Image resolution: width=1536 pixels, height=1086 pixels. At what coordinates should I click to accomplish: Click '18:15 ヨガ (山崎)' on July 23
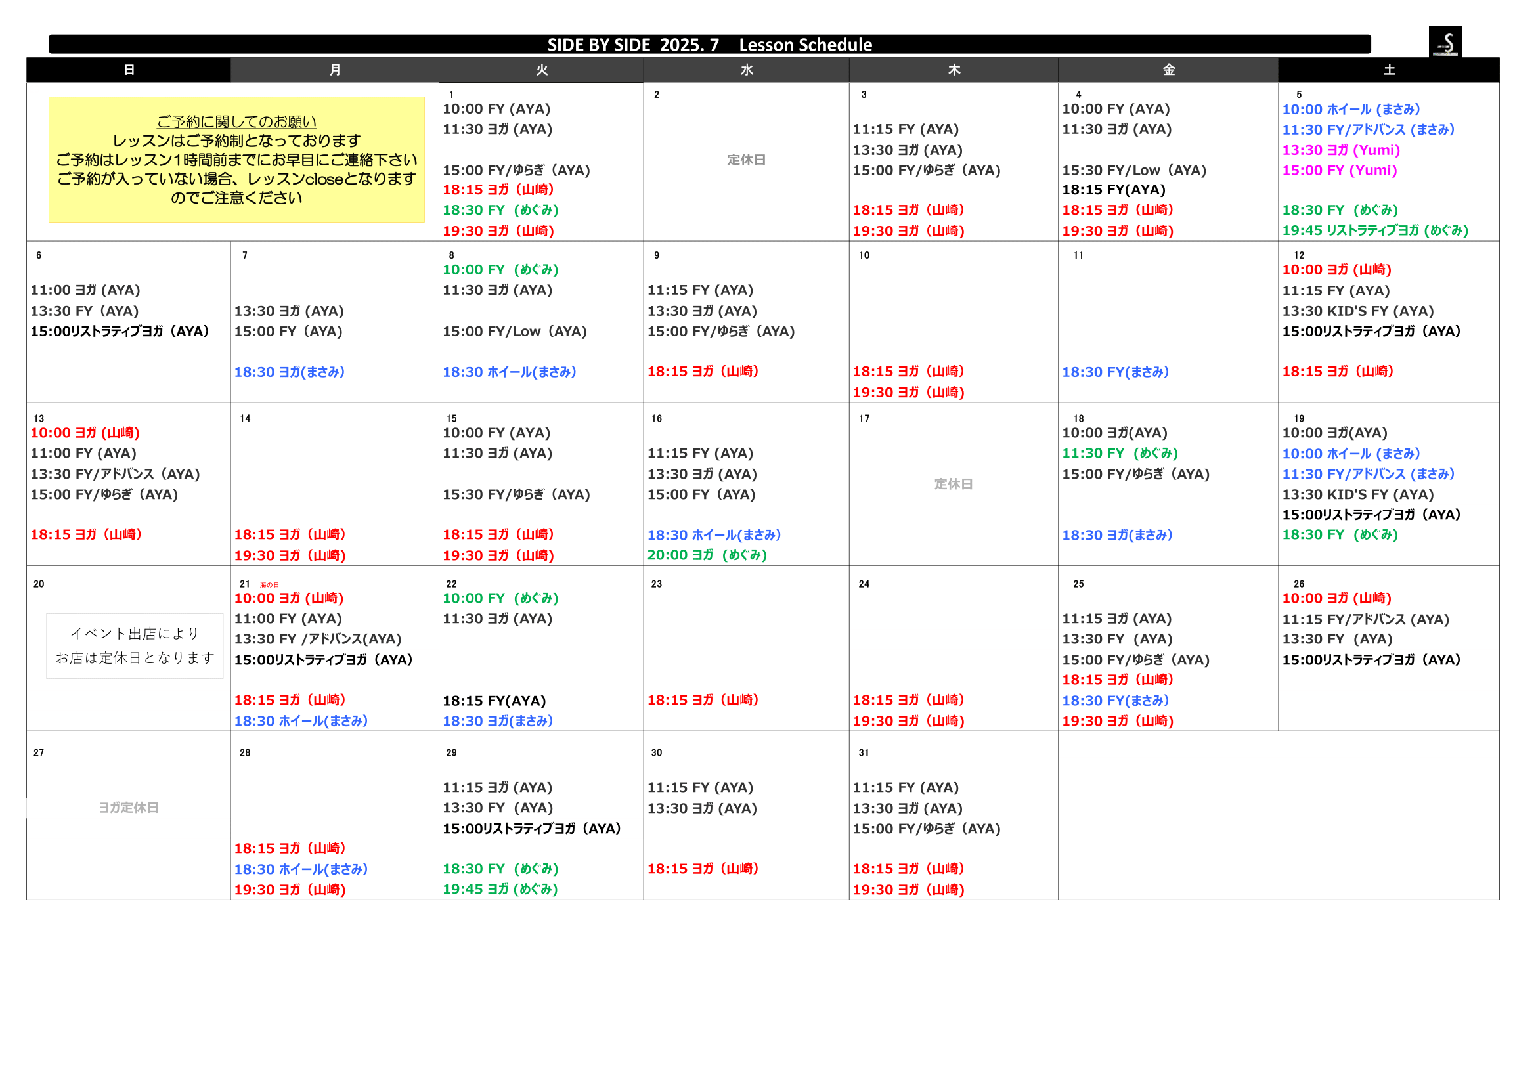tap(703, 699)
